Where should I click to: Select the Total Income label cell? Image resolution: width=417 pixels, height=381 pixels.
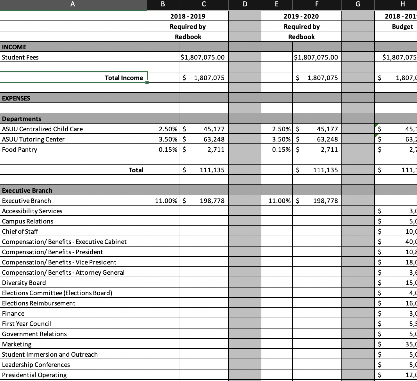(73, 77)
